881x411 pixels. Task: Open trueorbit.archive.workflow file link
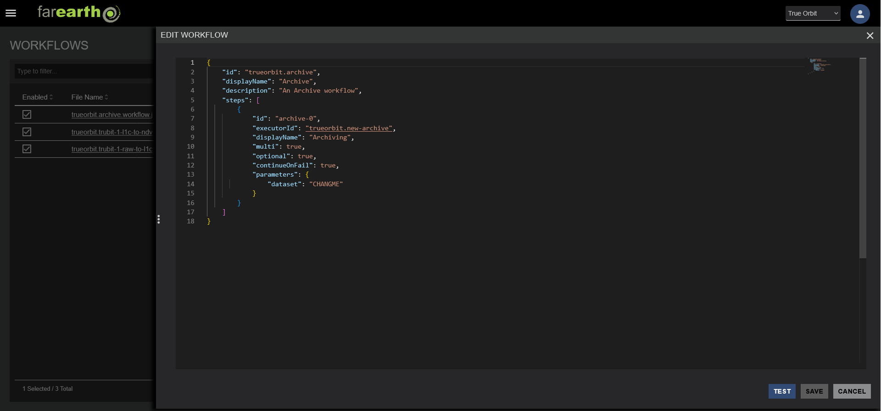[x=112, y=115]
